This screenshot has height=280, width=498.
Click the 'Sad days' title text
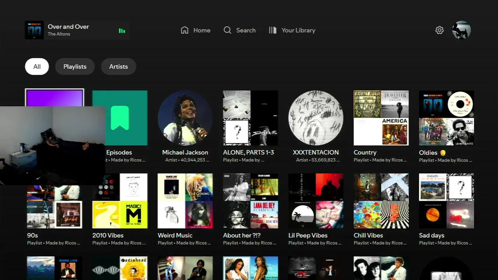pos(431,235)
